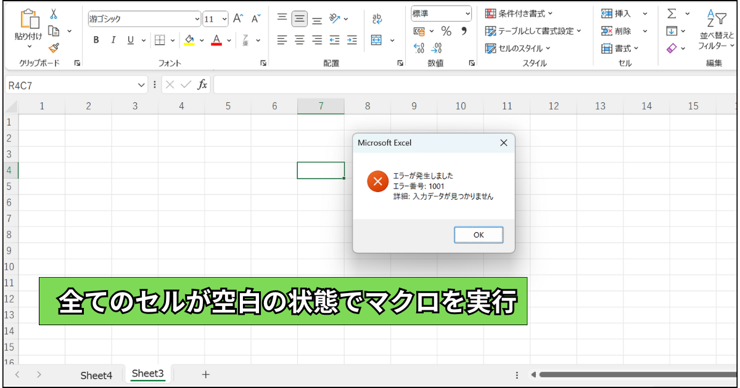
Task: Click the phonetic guide (ア亜) icon
Action: coord(245,40)
